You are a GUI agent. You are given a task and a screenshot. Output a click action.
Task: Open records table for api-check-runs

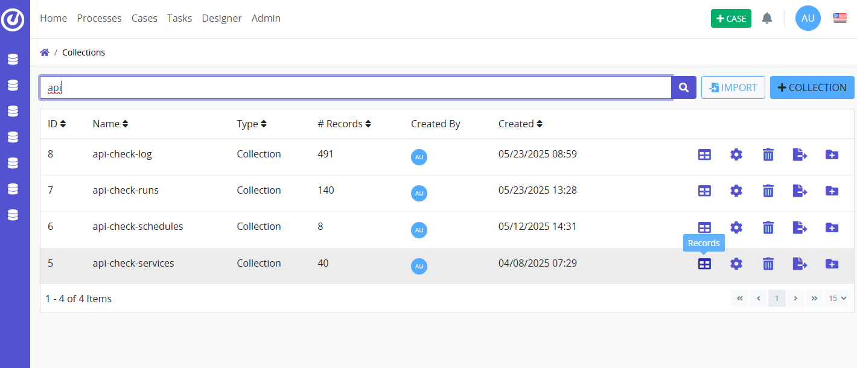(x=704, y=191)
